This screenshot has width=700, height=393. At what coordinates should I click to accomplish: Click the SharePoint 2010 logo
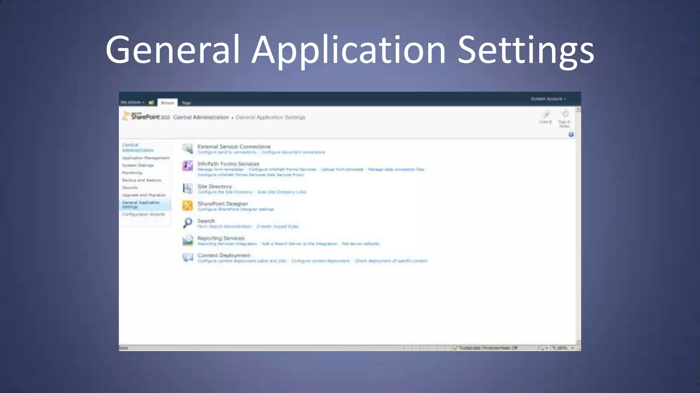tap(146, 116)
